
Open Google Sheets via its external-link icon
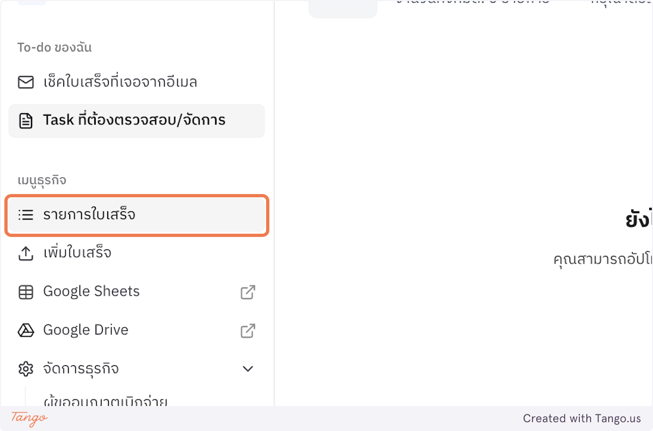point(248,292)
